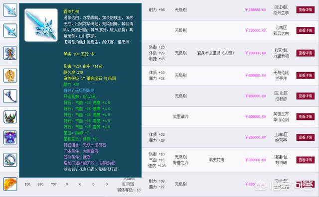Screen dimensions: 319x197
Task: Click the 锻炼等级：16 text in the bottom row
Action: point(129,190)
